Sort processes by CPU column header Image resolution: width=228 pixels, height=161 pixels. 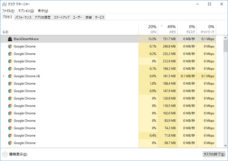148,29
